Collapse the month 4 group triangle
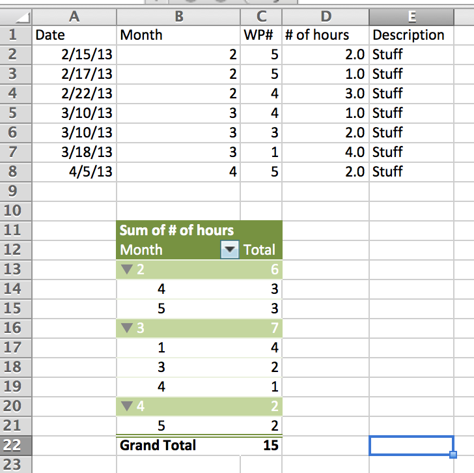The image size is (474, 473). tap(127, 406)
